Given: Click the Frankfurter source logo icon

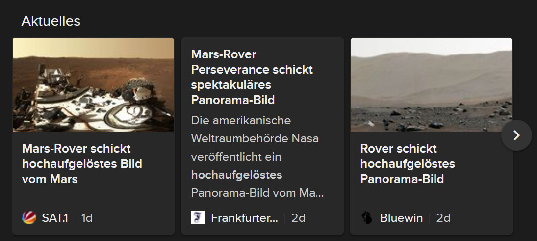Looking at the screenshot, I should (x=198, y=217).
